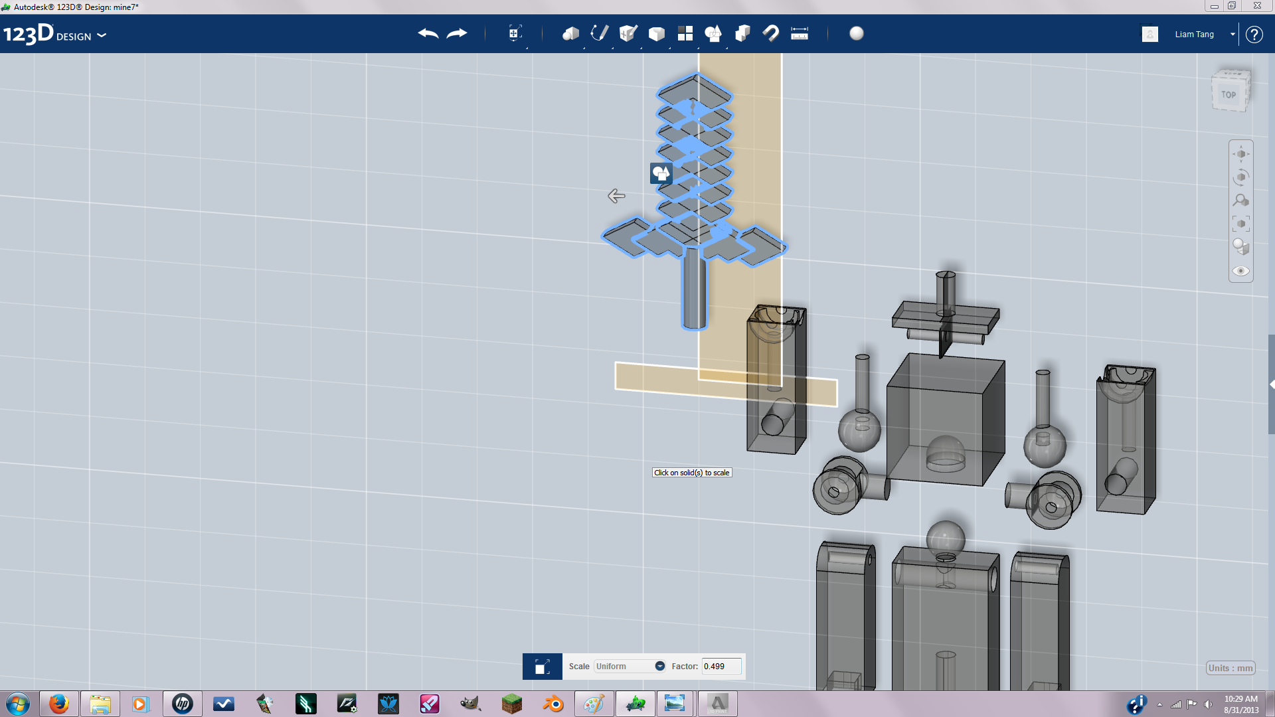This screenshot has width=1275, height=717.
Task: Click the Factor input field
Action: tap(721, 667)
